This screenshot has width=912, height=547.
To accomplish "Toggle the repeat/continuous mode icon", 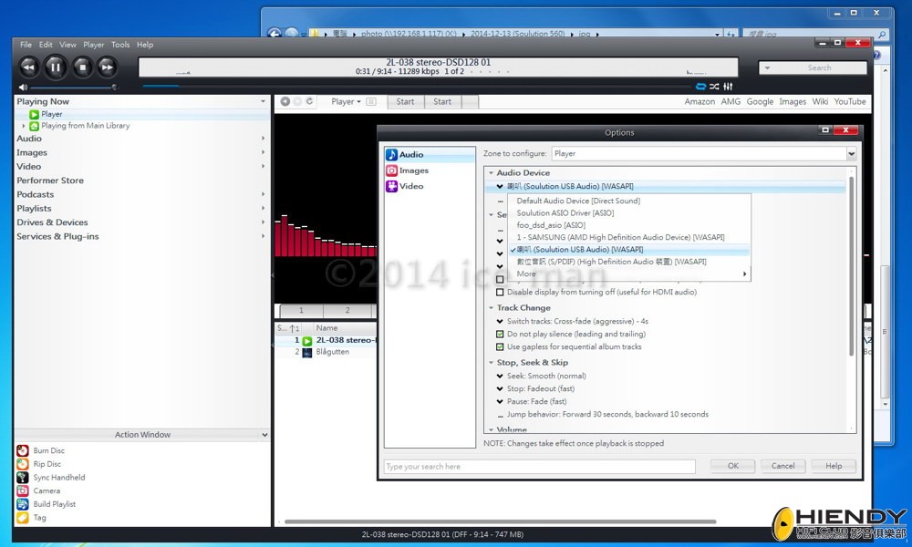I will 700,87.
